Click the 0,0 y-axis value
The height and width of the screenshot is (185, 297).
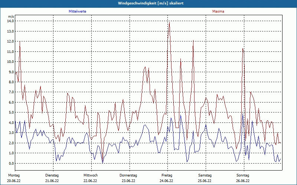pos(12,163)
